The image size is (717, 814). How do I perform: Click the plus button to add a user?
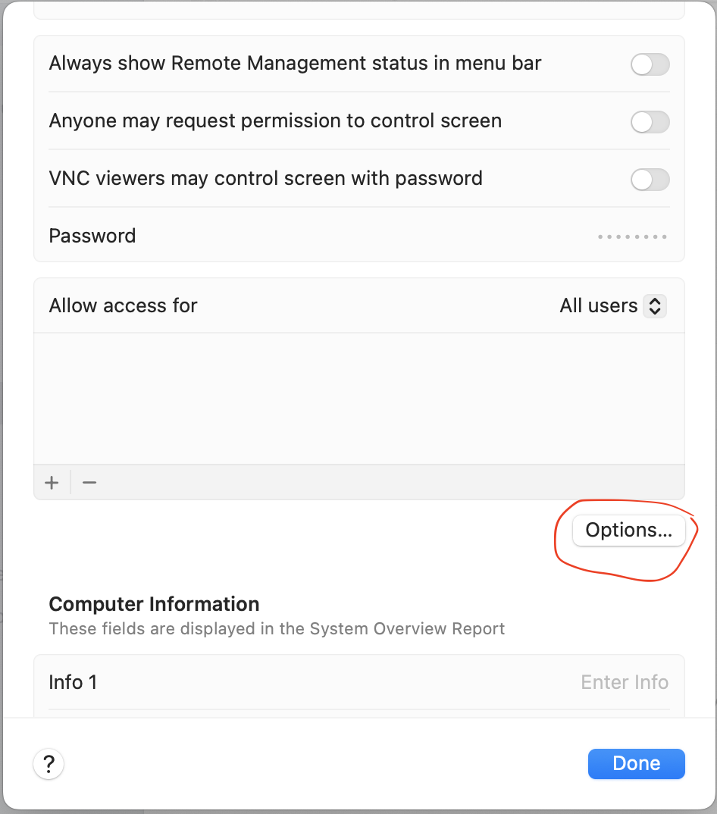tap(52, 483)
